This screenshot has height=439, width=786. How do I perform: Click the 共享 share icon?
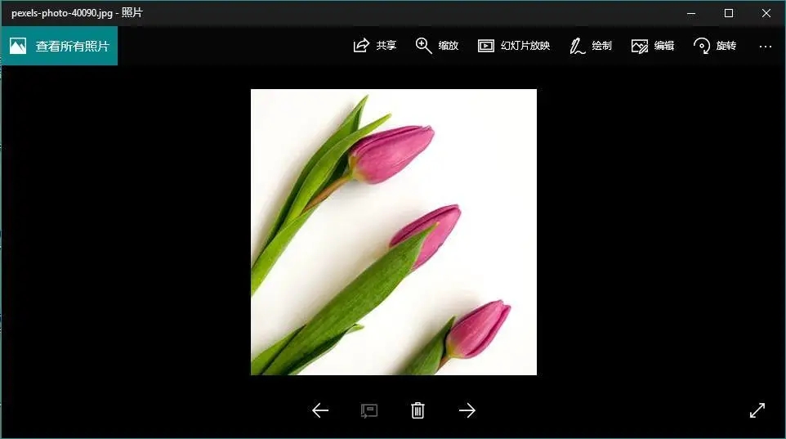click(x=361, y=46)
